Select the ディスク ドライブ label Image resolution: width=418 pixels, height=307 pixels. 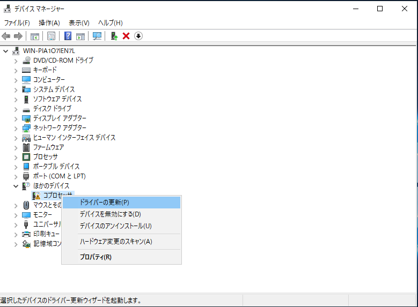click(x=52, y=109)
